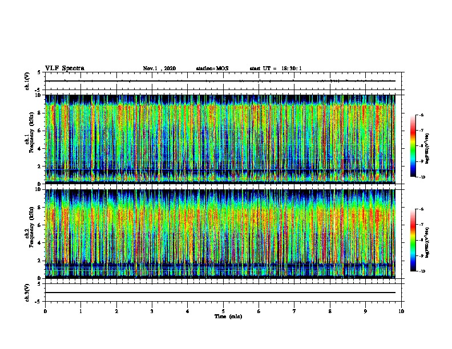Viewport: 452px width, 349px height.
Task: Click the ch.1 waveform trace panel
Action: click(x=223, y=81)
